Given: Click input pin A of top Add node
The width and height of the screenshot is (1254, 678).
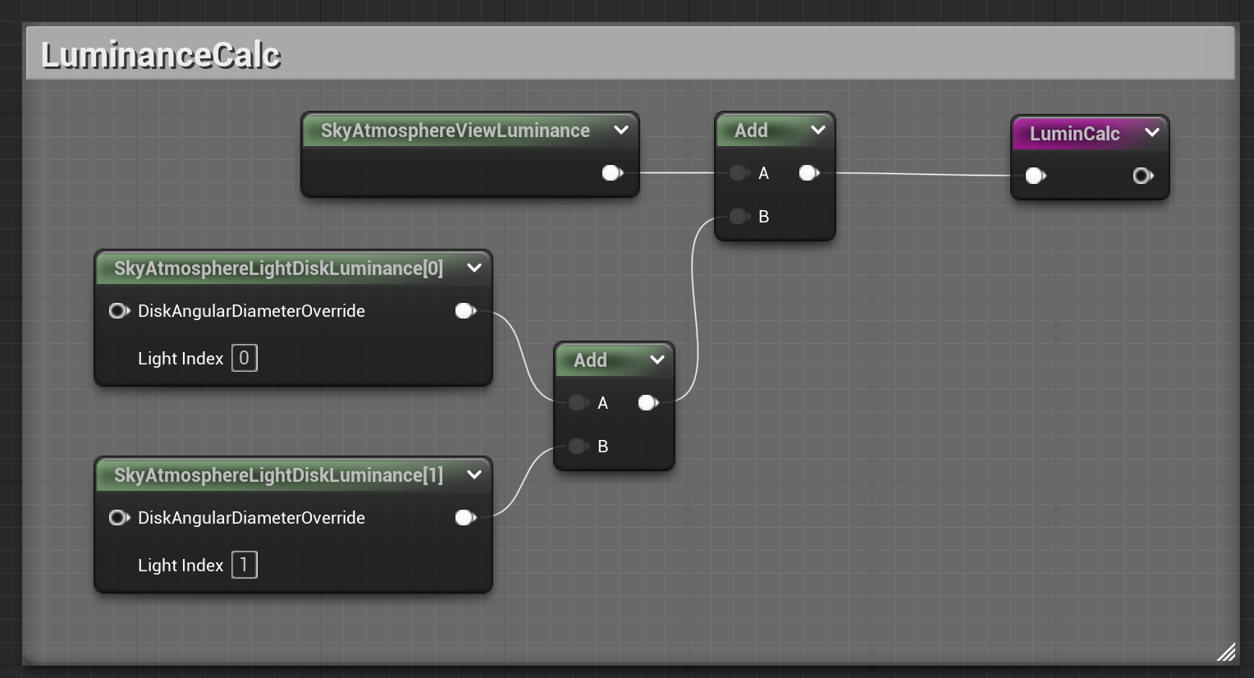Looking at the screenshot, I should click(739, 172).
